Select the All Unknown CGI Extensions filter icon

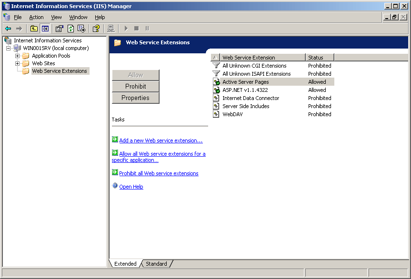216,66
